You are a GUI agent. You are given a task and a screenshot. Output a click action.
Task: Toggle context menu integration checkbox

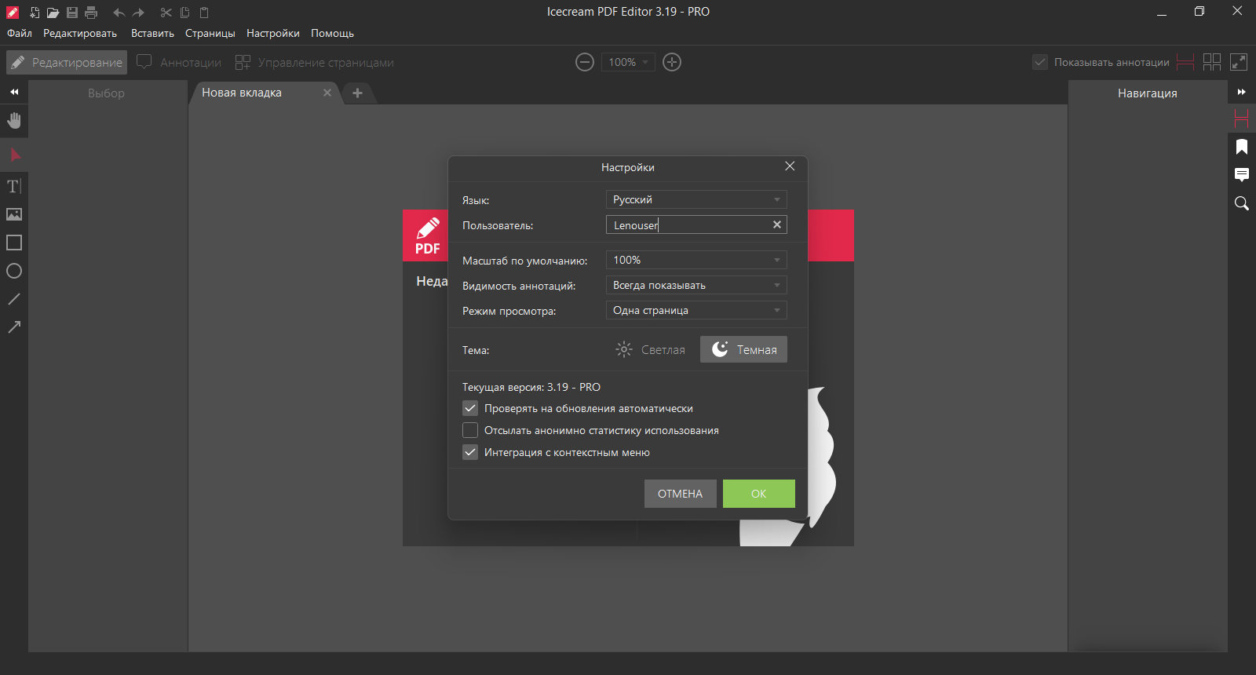(x=470, y=452)
